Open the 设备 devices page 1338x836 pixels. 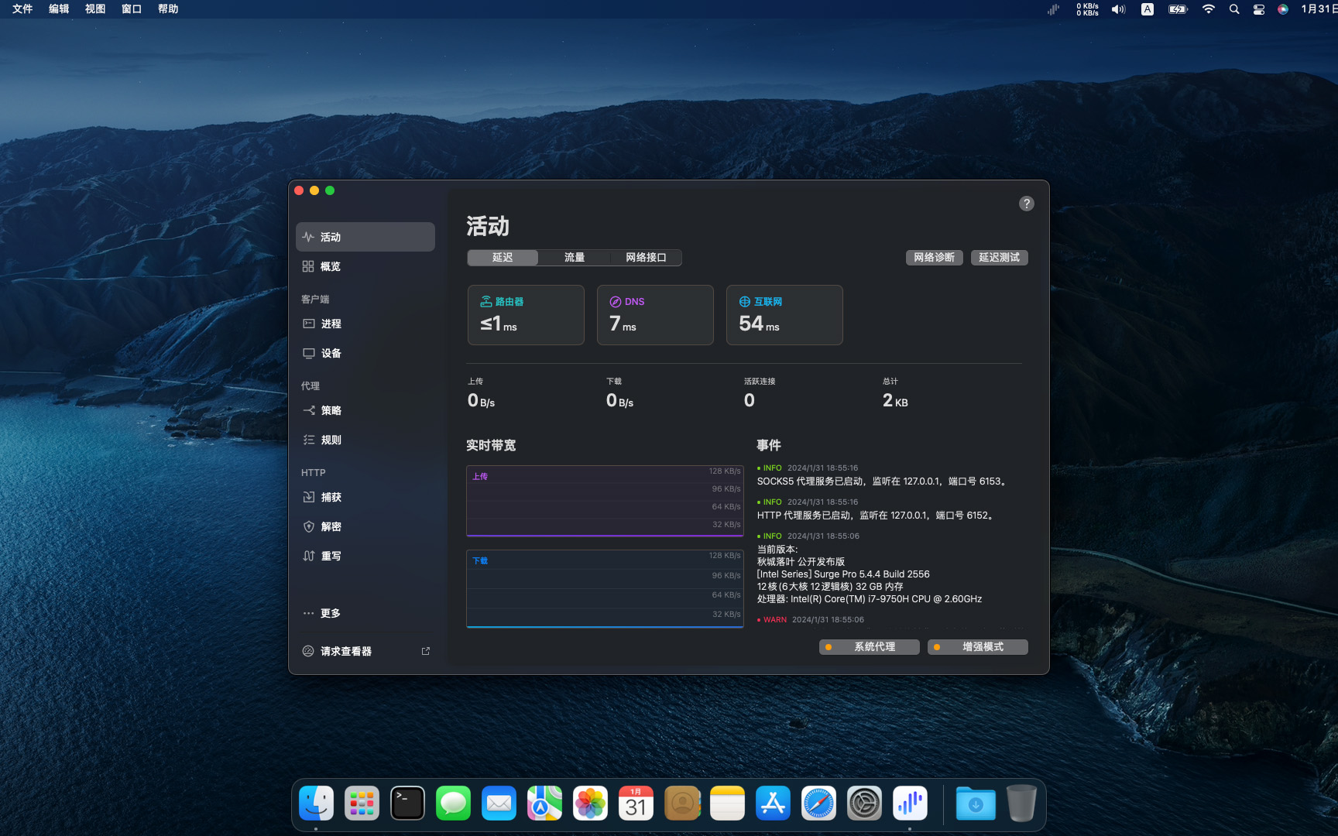point(365,353)
